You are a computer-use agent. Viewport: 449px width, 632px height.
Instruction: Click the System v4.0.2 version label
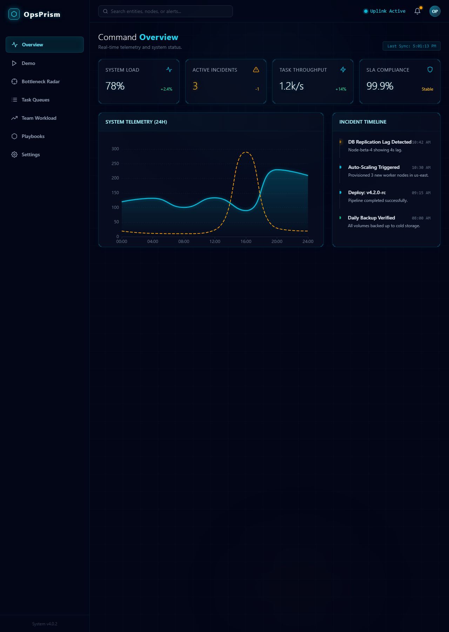click(x=45, y=624)
